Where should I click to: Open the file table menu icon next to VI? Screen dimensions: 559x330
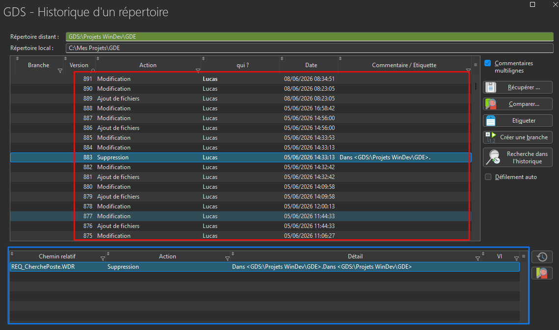[x=524, y=256]
